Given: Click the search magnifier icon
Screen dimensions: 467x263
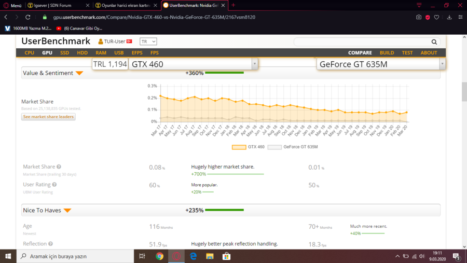Looking at the screenshot, I should [434, 42].
